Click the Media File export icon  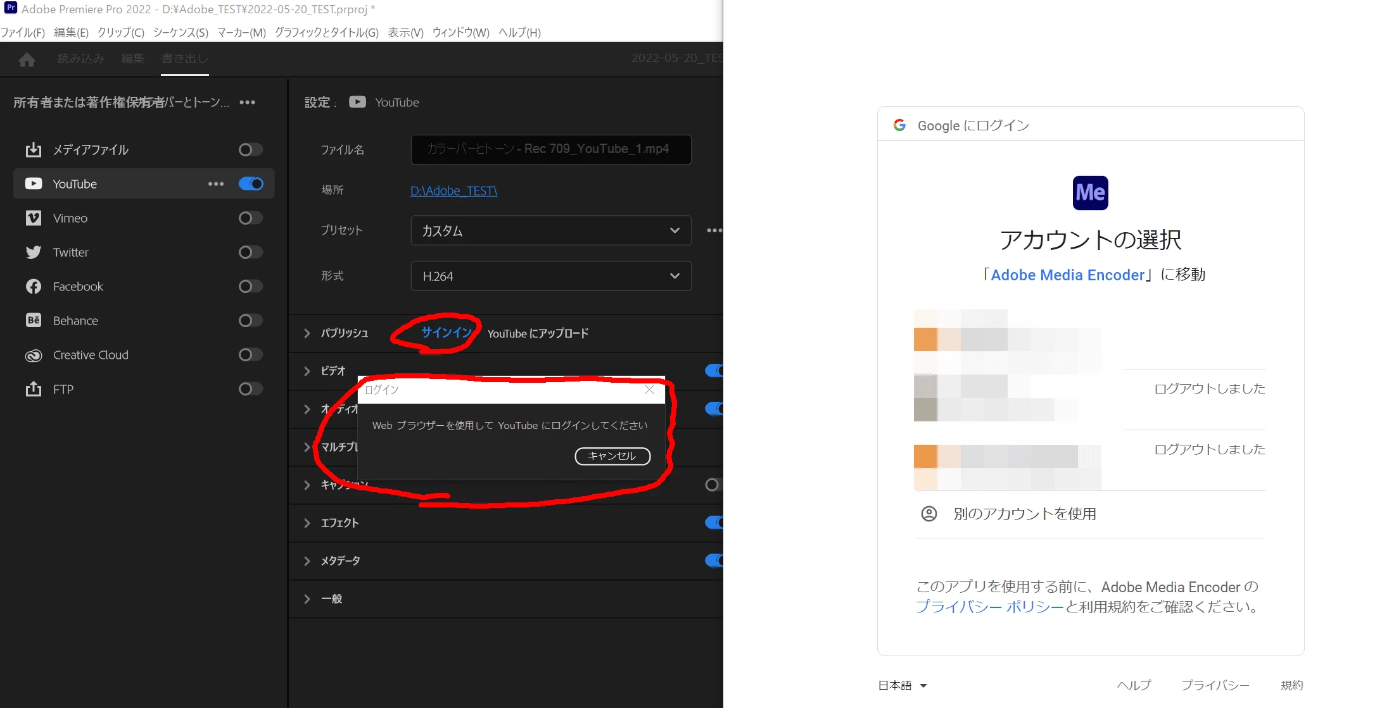click(x=34, y=150)
